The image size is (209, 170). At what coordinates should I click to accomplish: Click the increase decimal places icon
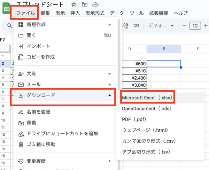pyautogui.click(x=125, y=26)
